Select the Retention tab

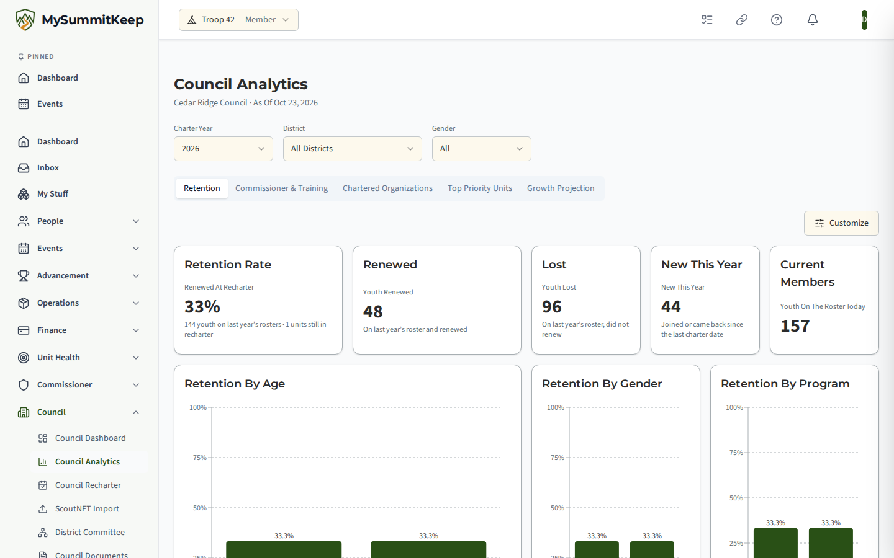(202, 188)
